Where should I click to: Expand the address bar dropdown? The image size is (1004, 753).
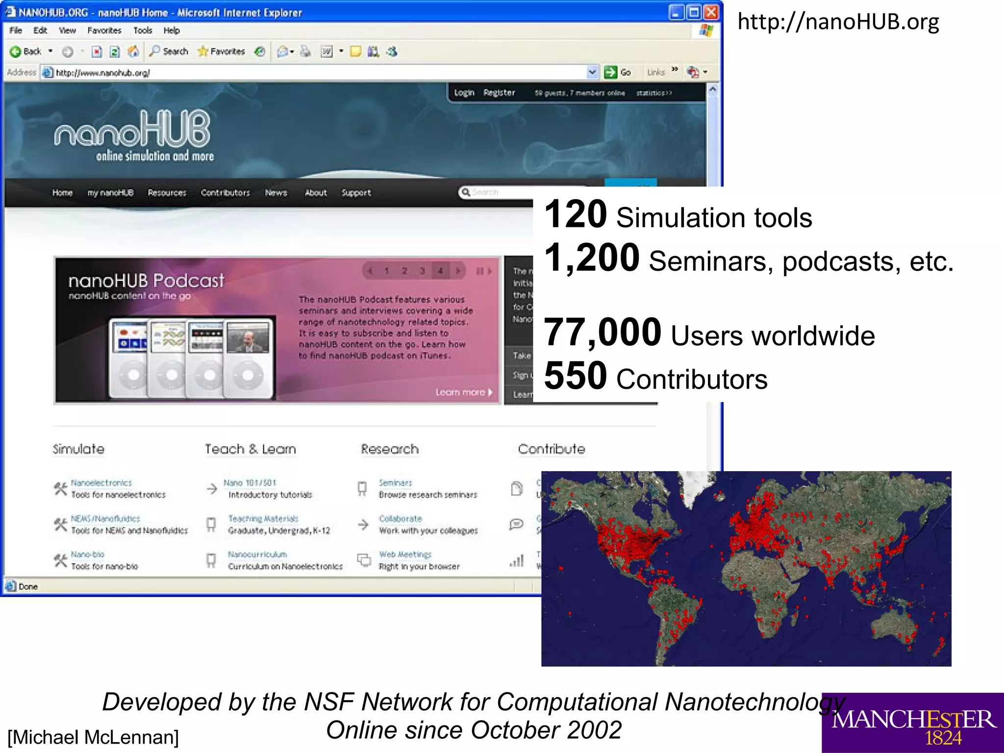(x=592, y=73)
